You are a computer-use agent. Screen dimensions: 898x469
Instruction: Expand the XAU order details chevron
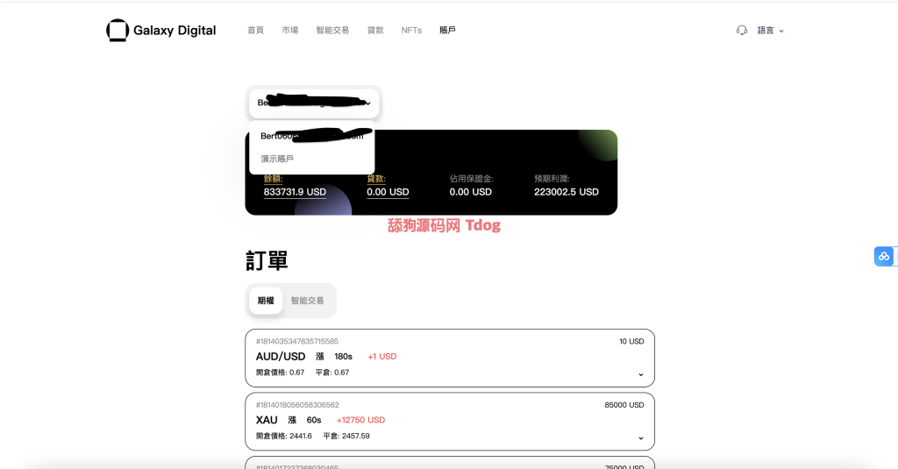[x=641, y=438]
